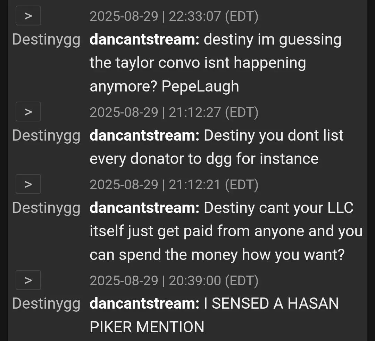Image resolution: width=375 pixels, height=341 pixels.
Task: Click message text 'can spend the money how you want?'
Action: coord(217,254)
